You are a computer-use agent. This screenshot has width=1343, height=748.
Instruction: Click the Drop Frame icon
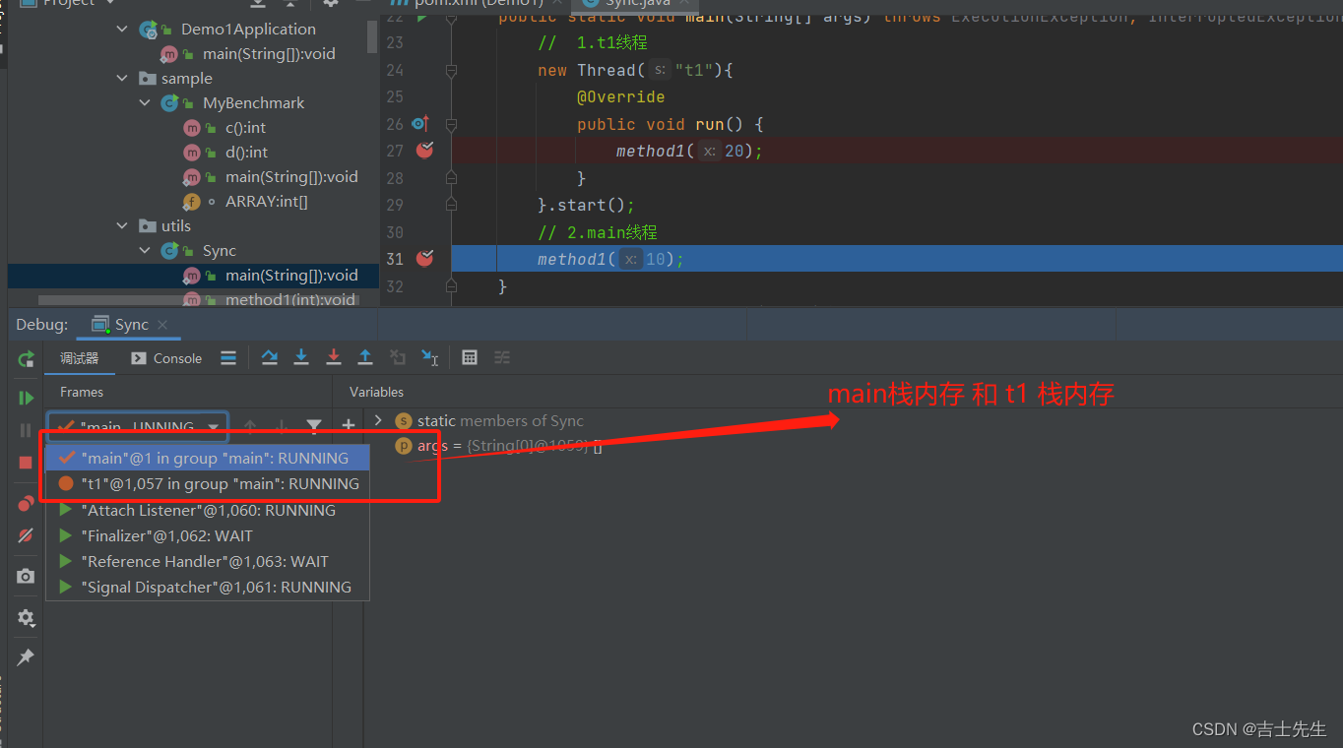pos(398,358)
